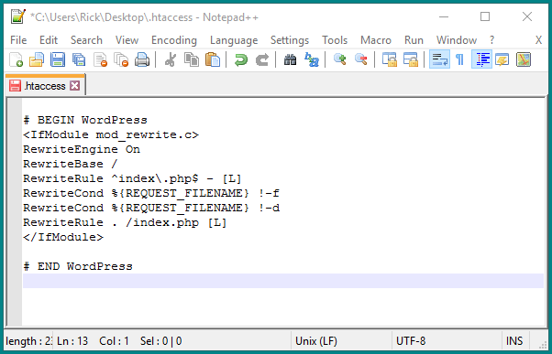Screen dimensions: 552x354
Task: Click the UTF-8 encoding status field
Action: pos(411,341)
